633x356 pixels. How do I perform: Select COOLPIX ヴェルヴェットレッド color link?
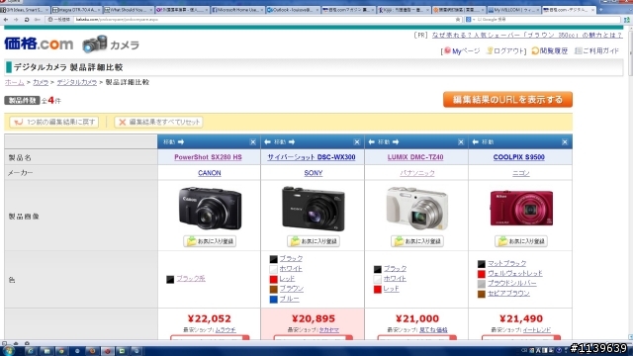[x=514, y=274]
